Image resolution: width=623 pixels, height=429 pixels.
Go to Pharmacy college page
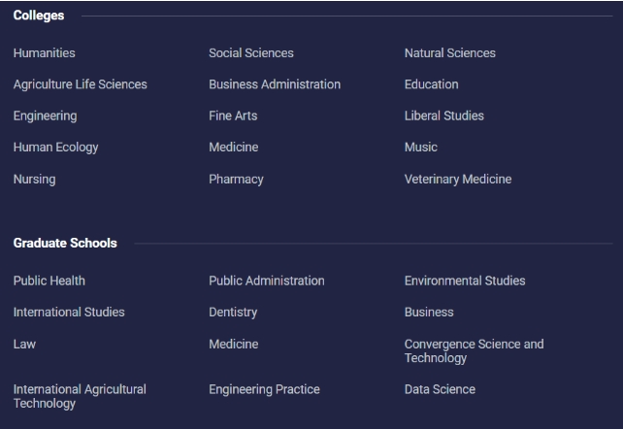pyautogui.click(x=236, y=180)
